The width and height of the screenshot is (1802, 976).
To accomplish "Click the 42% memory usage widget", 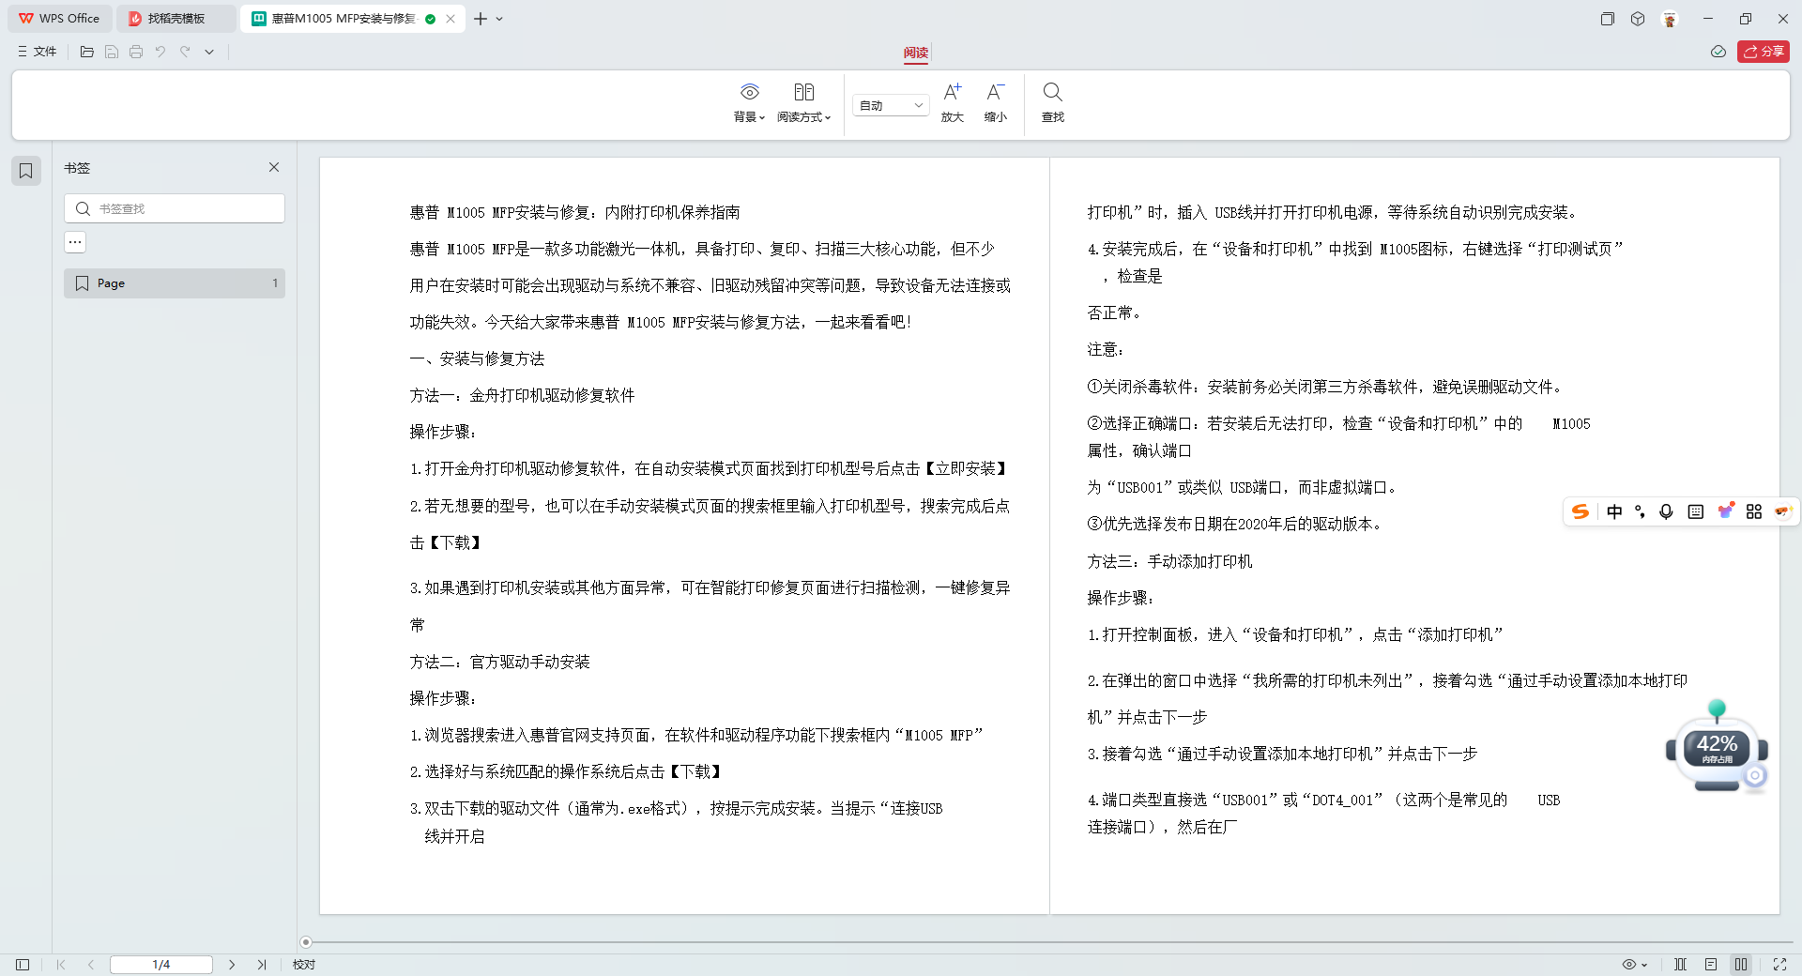I will [1717, 749].
